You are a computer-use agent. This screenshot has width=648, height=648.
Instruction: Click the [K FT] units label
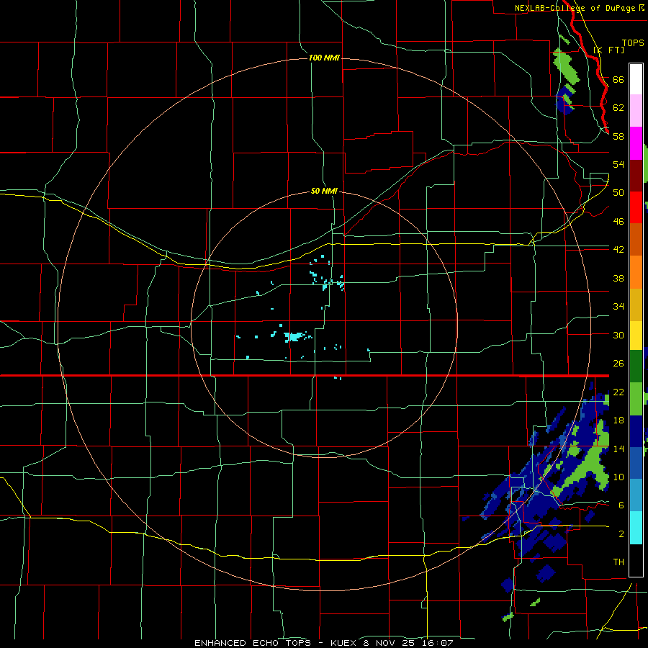(x=610, y=50)
